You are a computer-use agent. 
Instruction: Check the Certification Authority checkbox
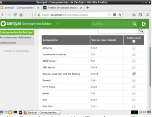tap(134, 54)
